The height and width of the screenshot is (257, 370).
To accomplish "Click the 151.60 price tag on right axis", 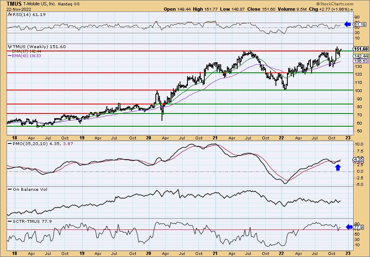I will coord(361,49).
